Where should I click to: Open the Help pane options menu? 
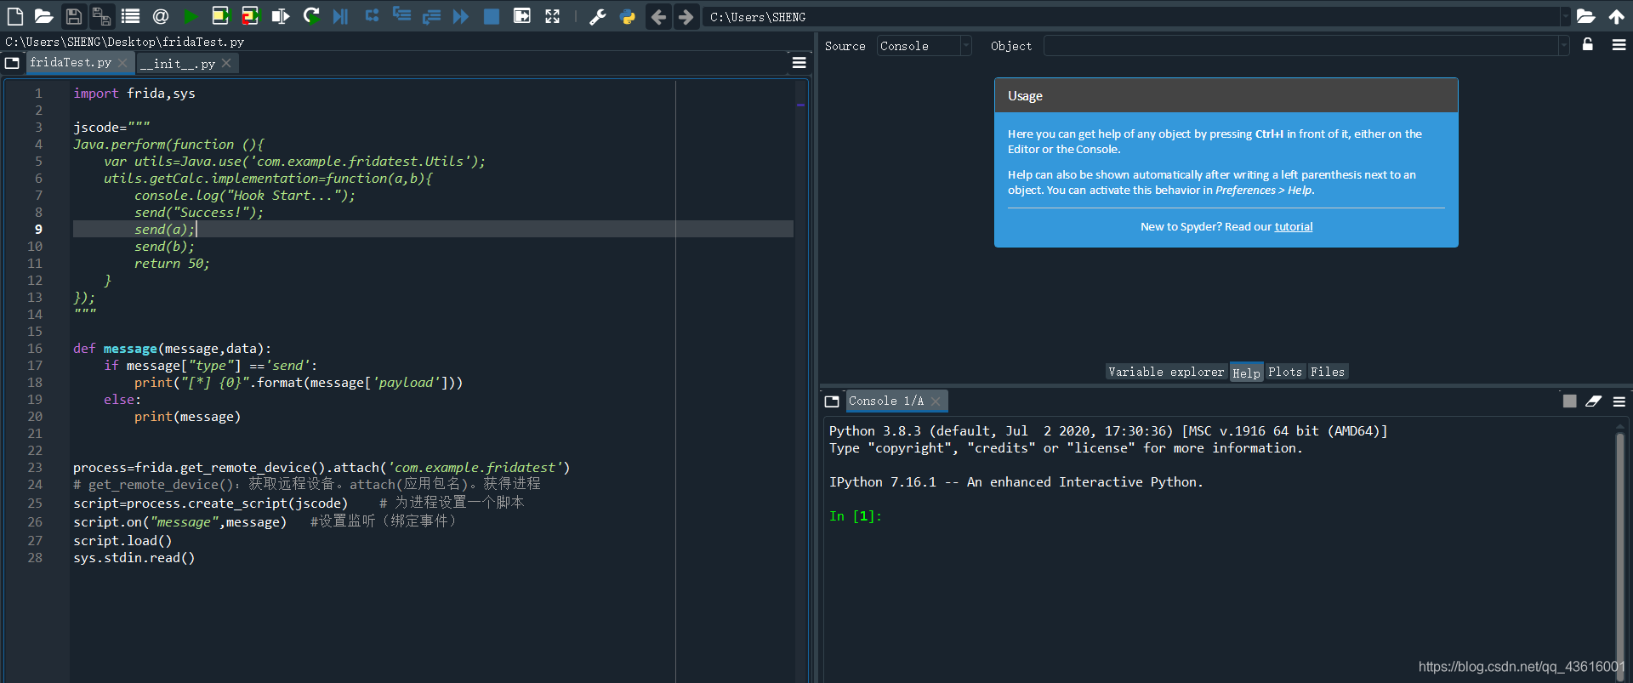pyautogui.click(x=1619, y=45)
